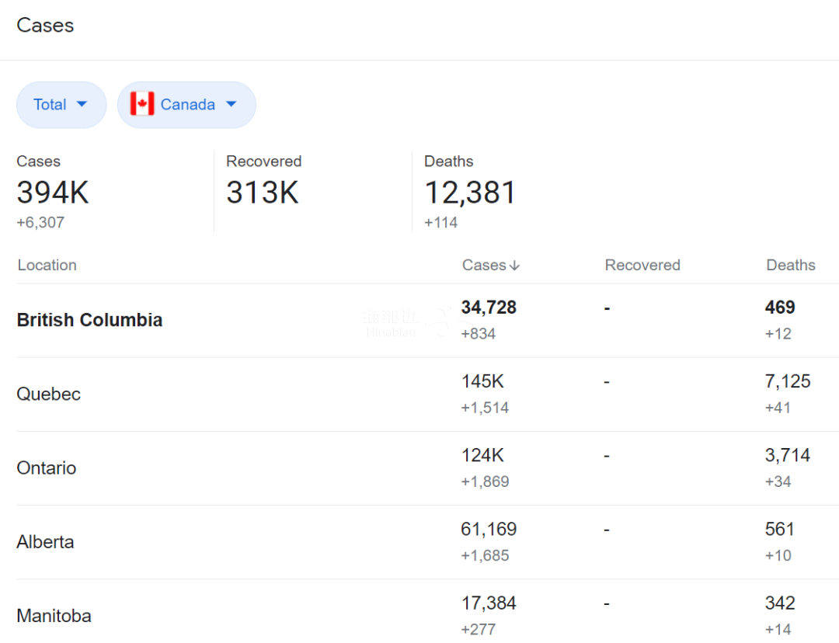Sort by the Deaths column header
839x643 pixels.
click(x=790, y=266)
